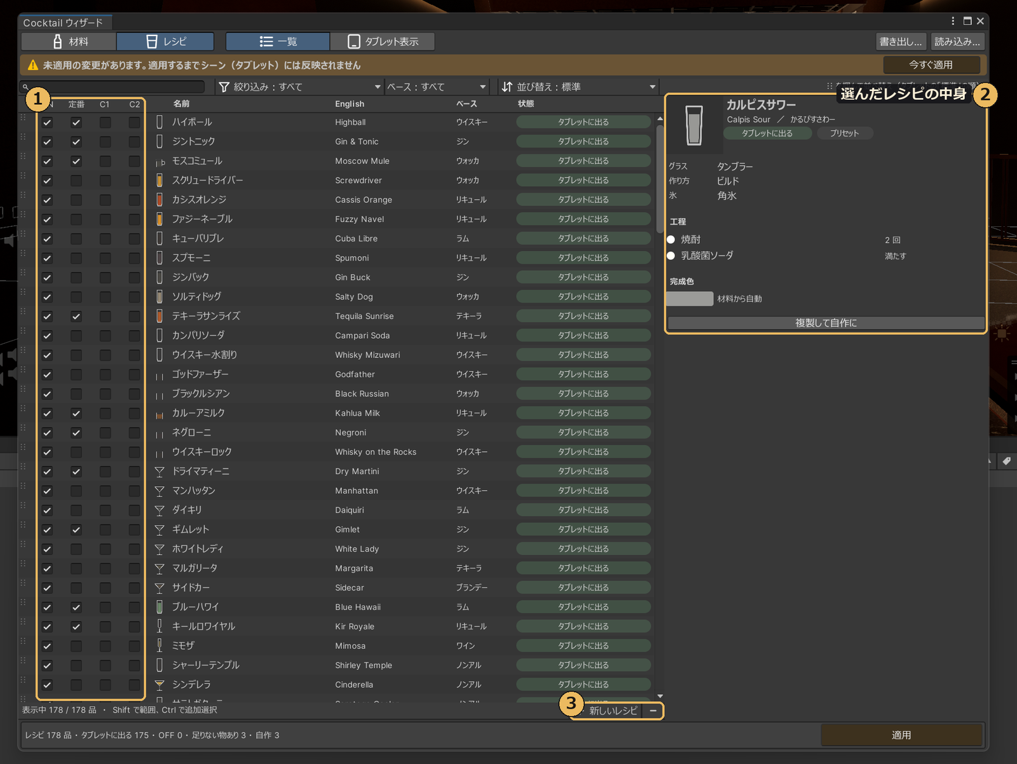
Task: Switch to the レシピ tab
Action: [165, 41]
